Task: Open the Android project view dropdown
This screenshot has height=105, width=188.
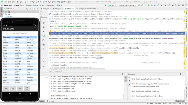Action: point(9,9)
